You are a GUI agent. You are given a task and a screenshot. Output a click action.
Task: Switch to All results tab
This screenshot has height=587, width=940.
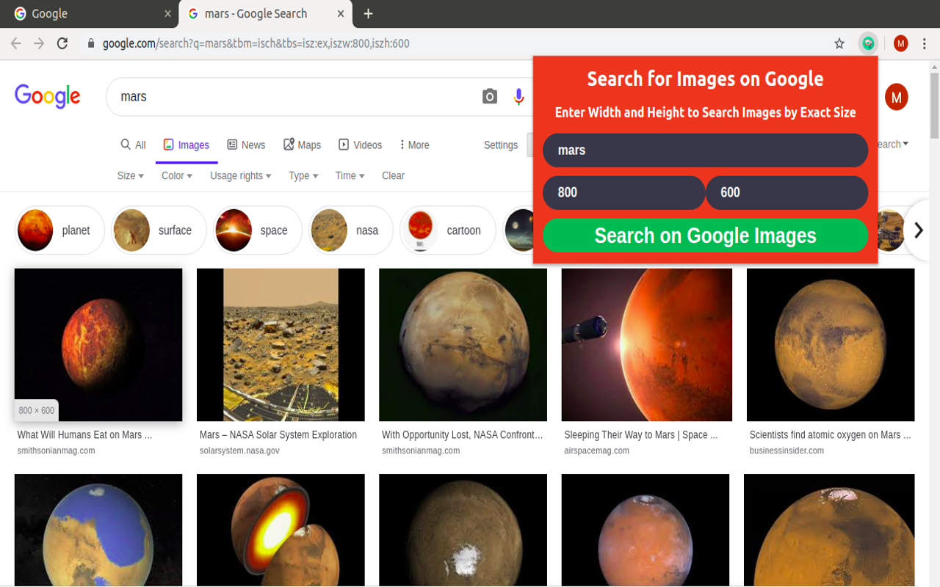click(133, 145)
